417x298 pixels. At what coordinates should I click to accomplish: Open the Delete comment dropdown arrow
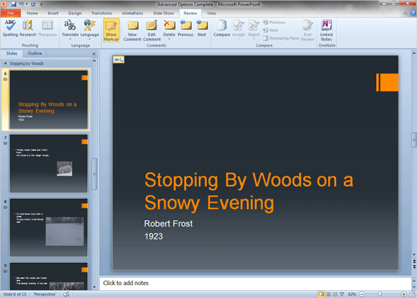169,39
